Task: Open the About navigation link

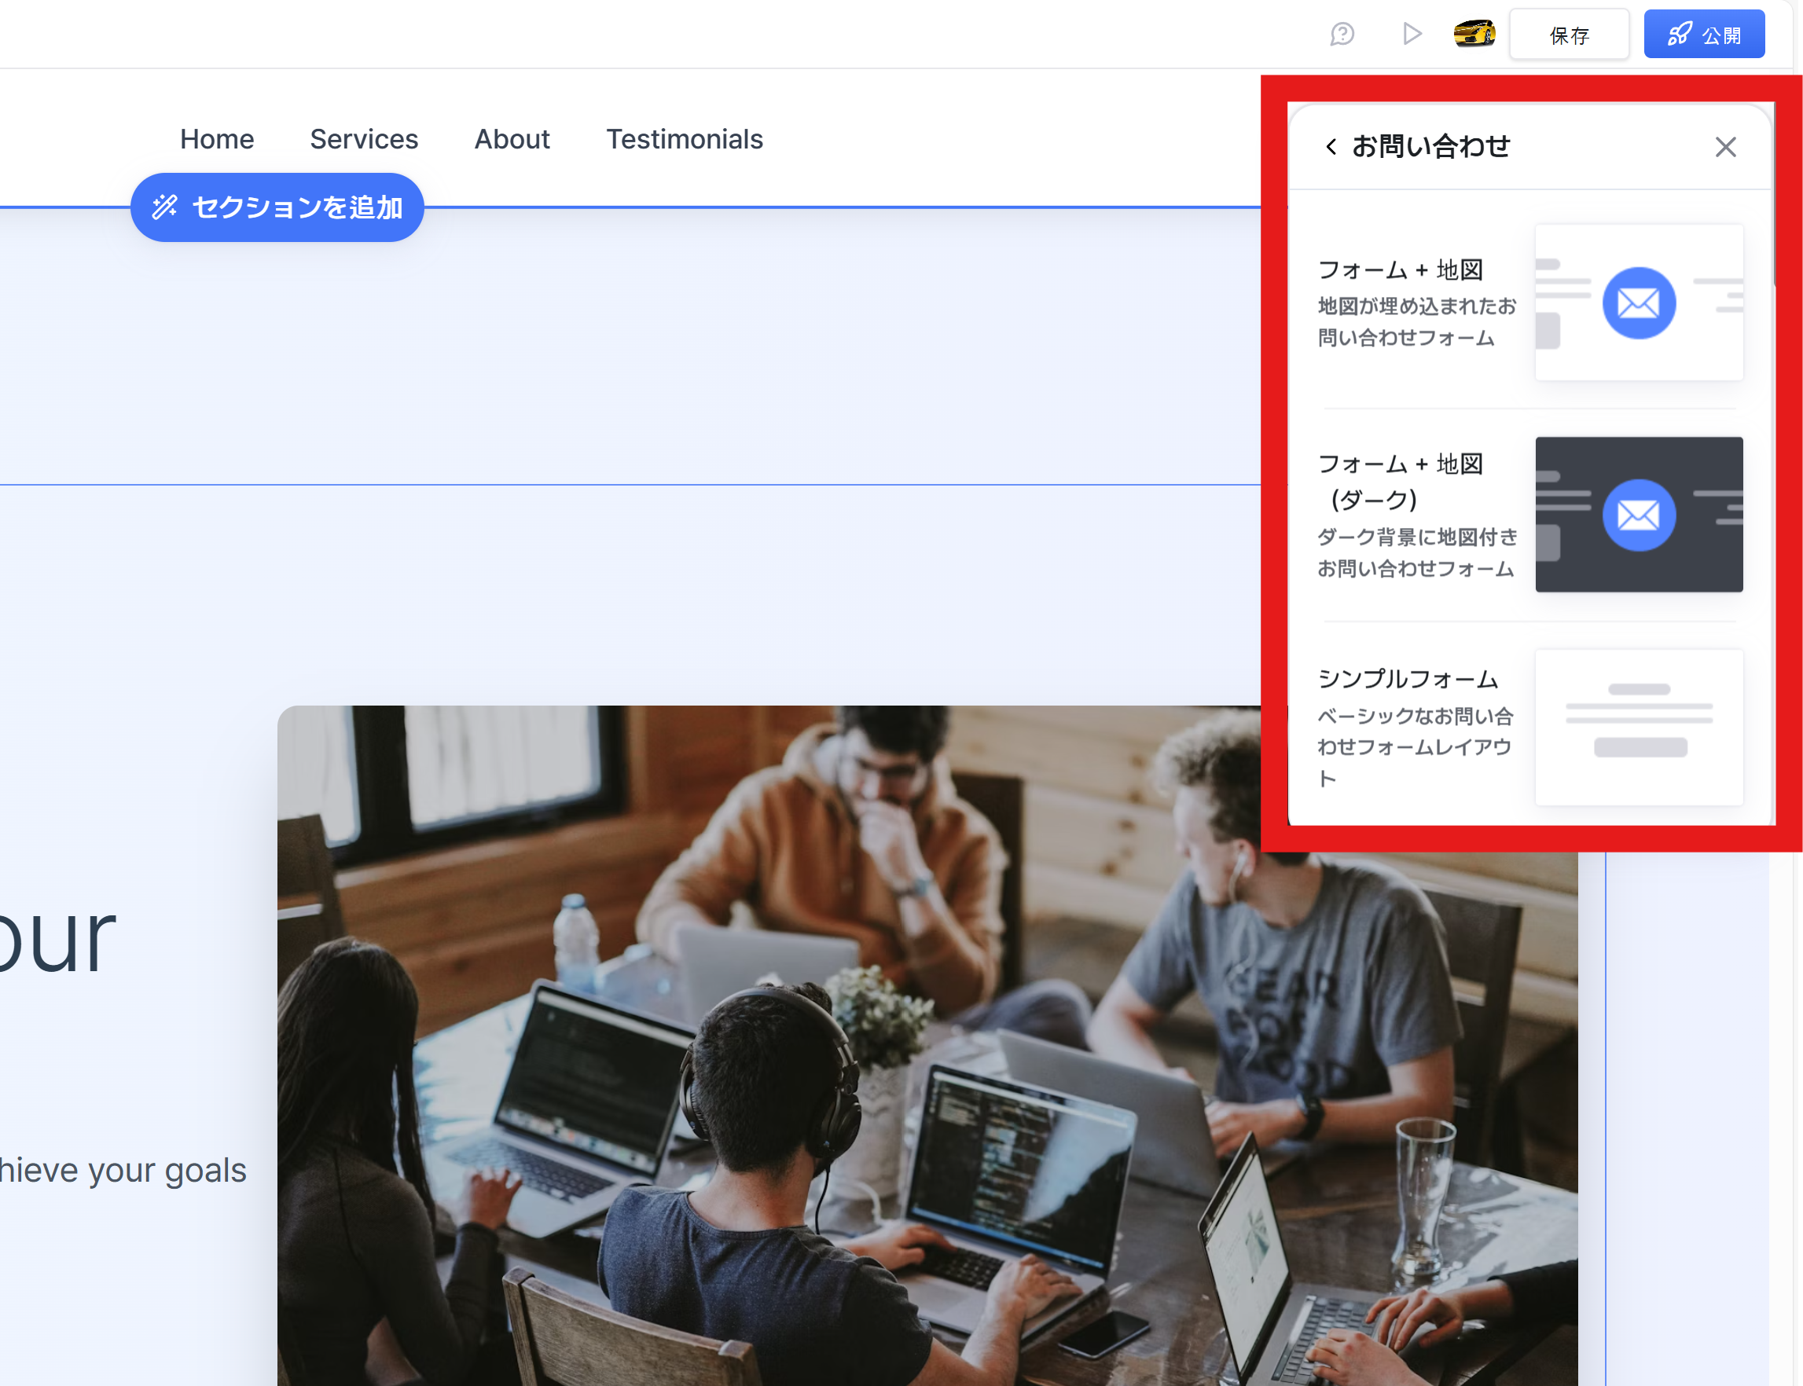Action: 512,139
